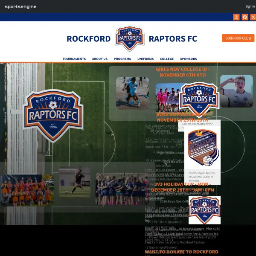Viewport: 256px width, 256px height.
Task: Open photo of girls team in orange
Action: 27,190
